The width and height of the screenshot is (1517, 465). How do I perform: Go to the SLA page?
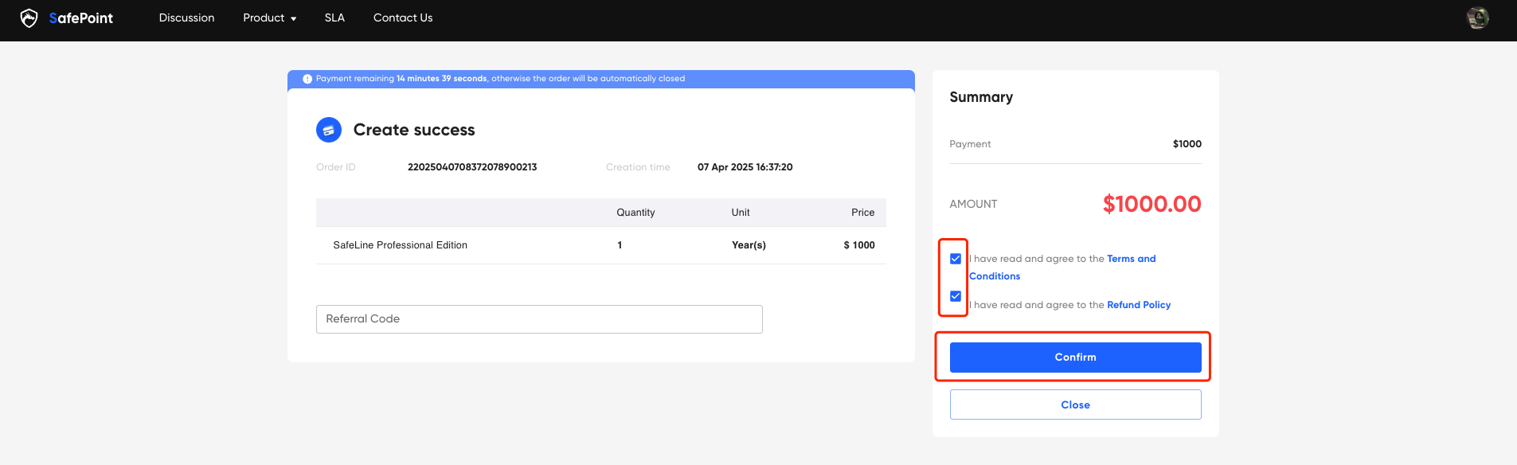[334, 18]
